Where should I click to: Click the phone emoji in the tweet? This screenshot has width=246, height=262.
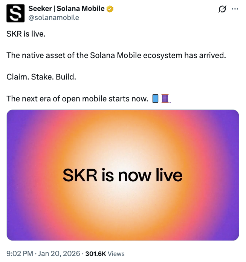pos(155,99)
